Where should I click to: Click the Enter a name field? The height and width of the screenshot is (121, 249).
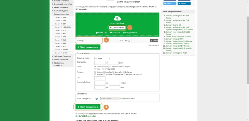[110, 99]
